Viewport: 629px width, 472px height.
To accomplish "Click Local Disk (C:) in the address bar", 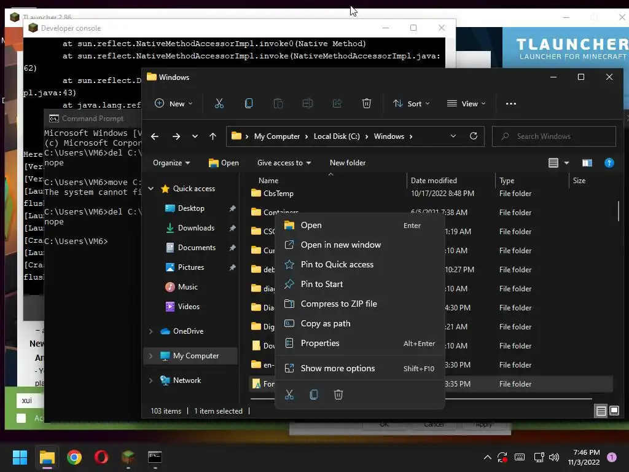I will tap(337, 136).
